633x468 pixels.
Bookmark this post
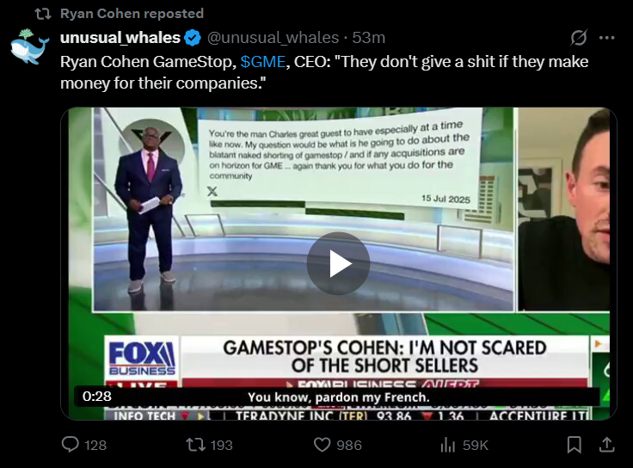[x=574, y=445]
